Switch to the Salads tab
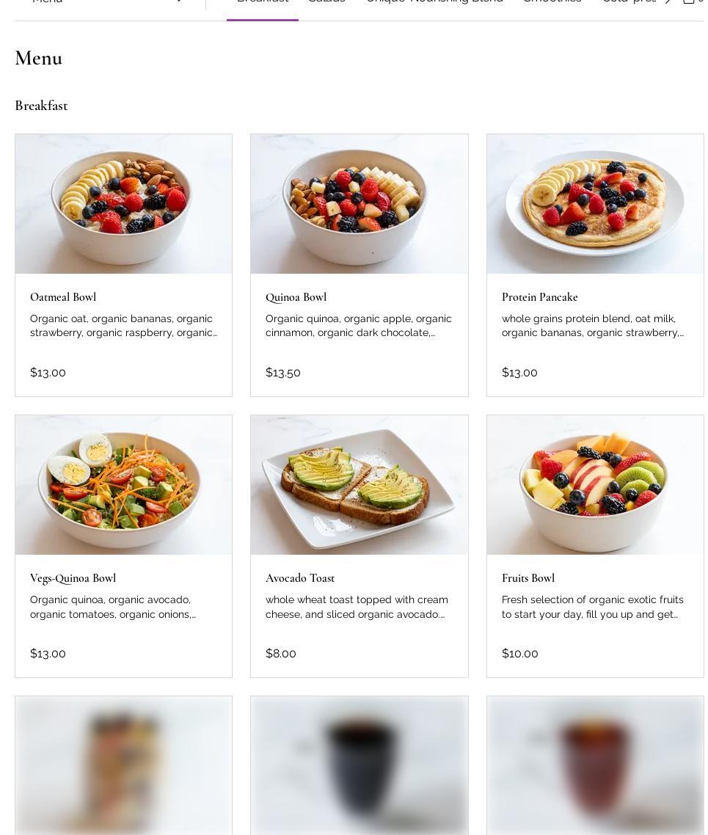 pyautogui.click(x=326, y=2)
